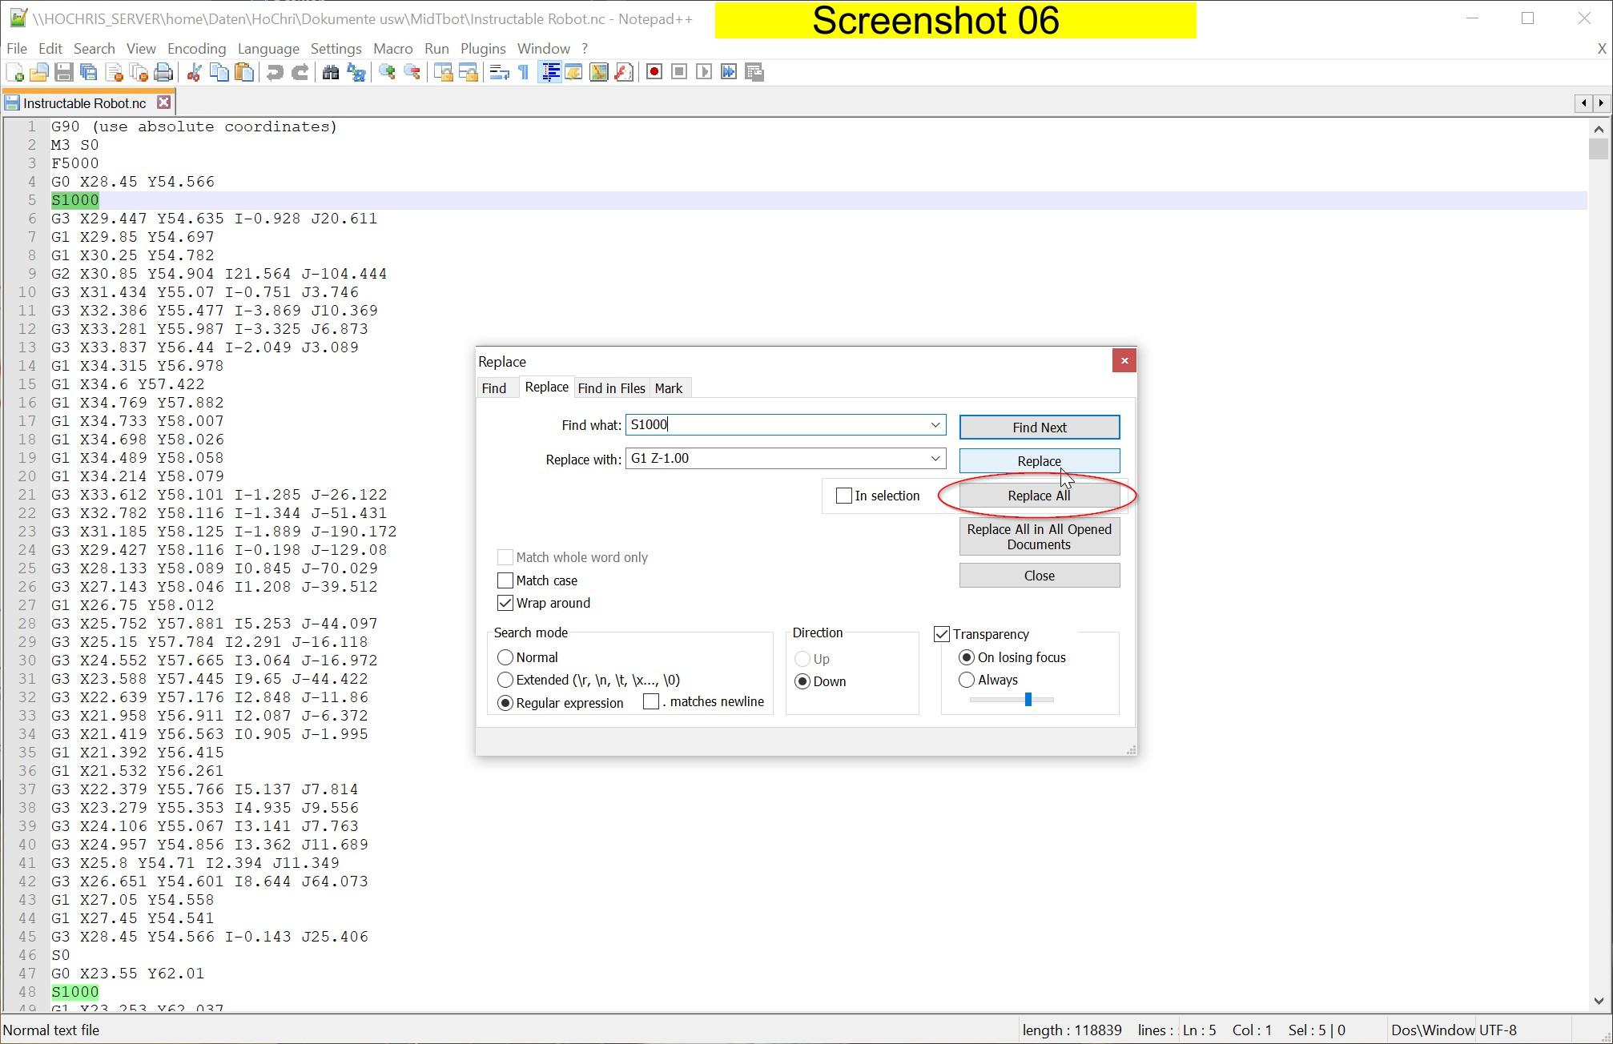Switch to the Find tab

click(x=495, y=387)
